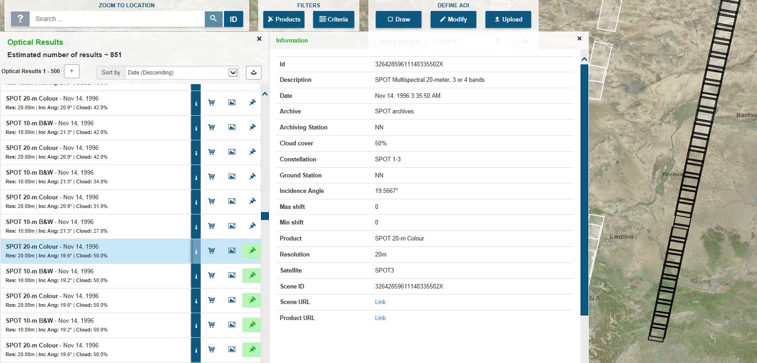Click the Lanzhou label on the map
The width and height of the screenshot is (757, 363).
[622, 236]
